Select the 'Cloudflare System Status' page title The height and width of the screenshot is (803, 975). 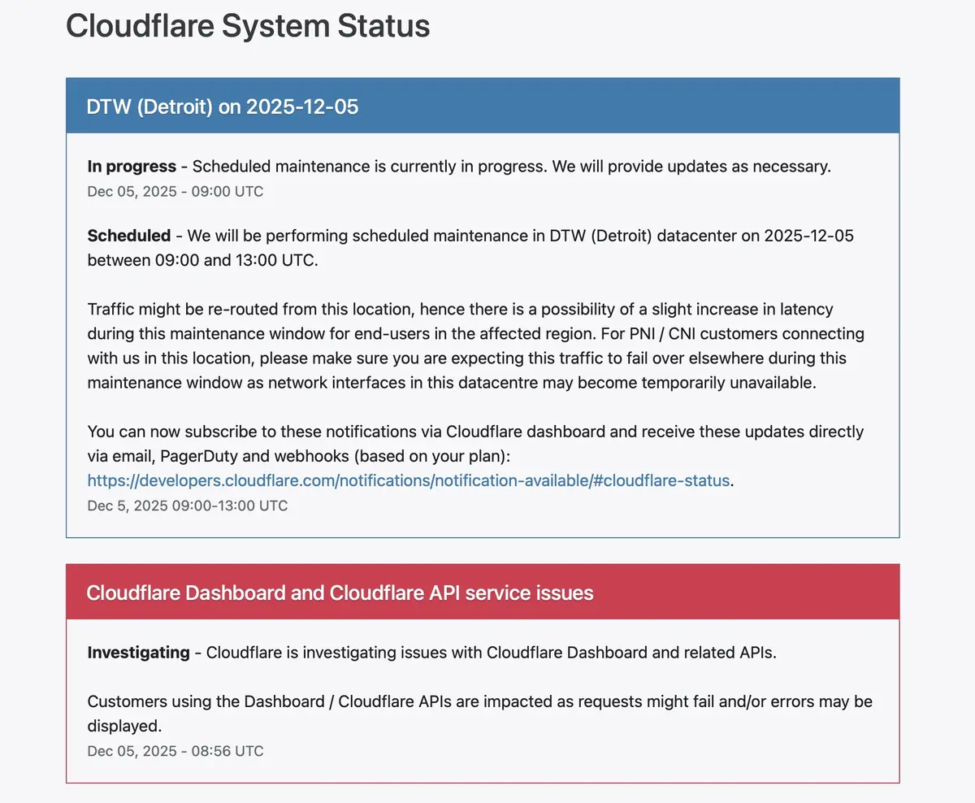pos(247,26)
